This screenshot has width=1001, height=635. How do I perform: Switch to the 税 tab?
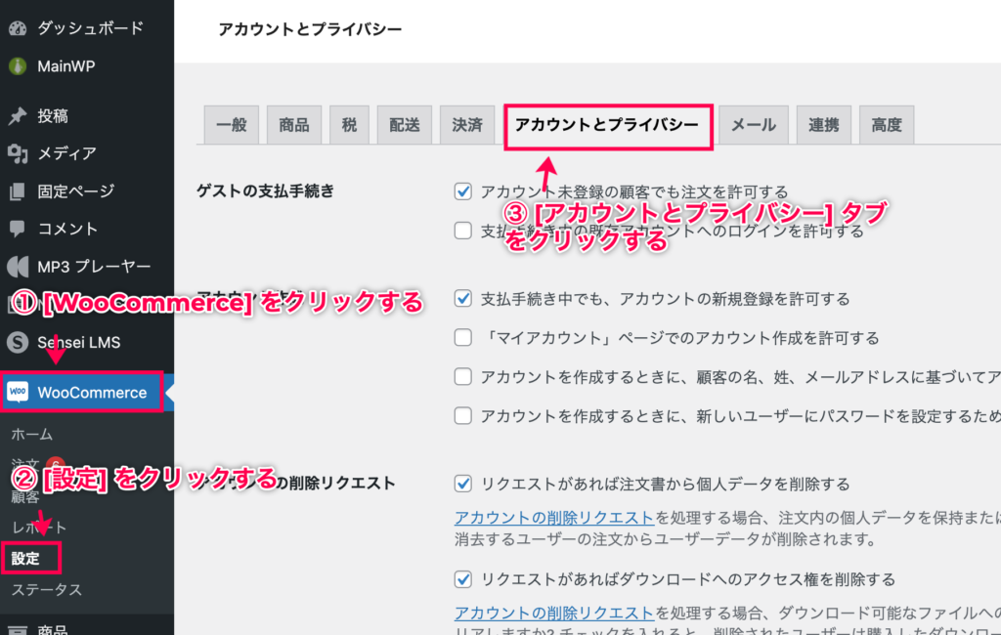click(x=349, y=125)
